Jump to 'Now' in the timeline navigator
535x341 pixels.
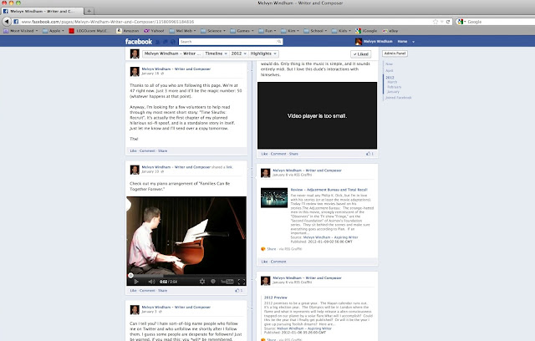click(389, 64)
